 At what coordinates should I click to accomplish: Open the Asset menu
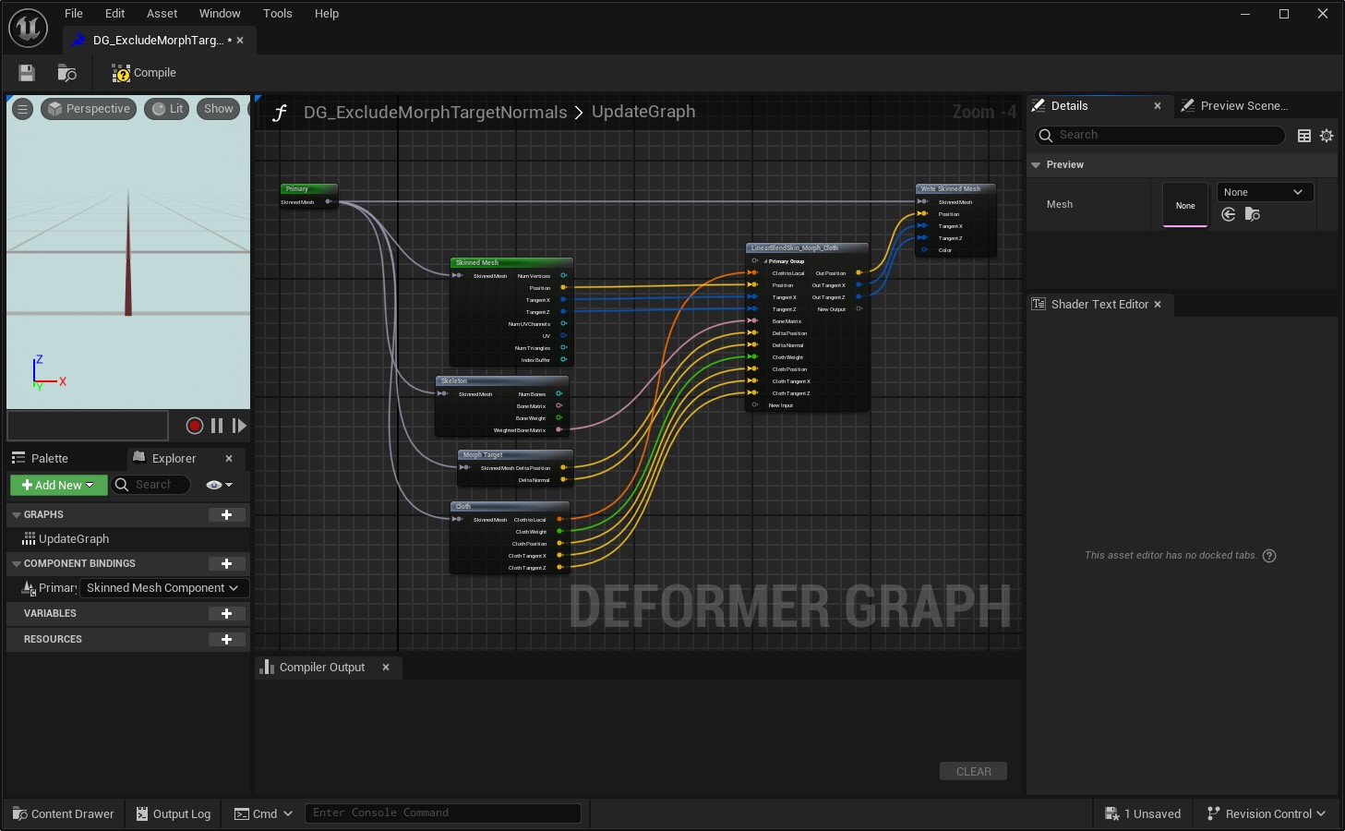(162, 14)
